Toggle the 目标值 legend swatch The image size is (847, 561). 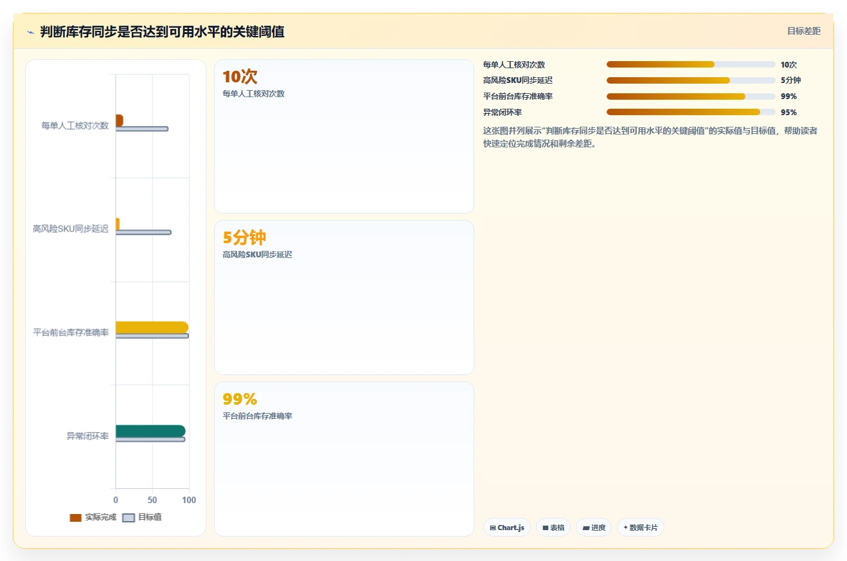pyautogui.click(x=129, y=517)
